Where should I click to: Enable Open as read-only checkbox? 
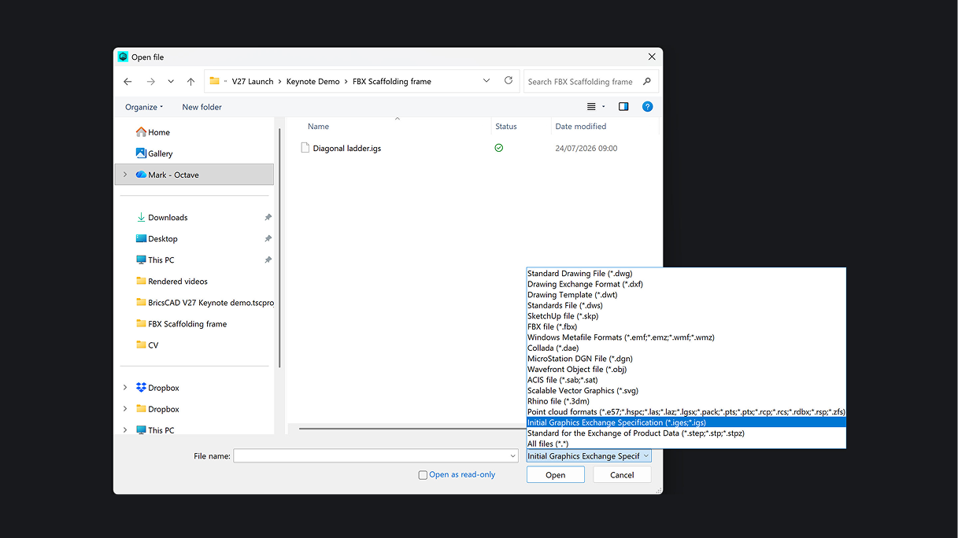[x=423, y=475]
